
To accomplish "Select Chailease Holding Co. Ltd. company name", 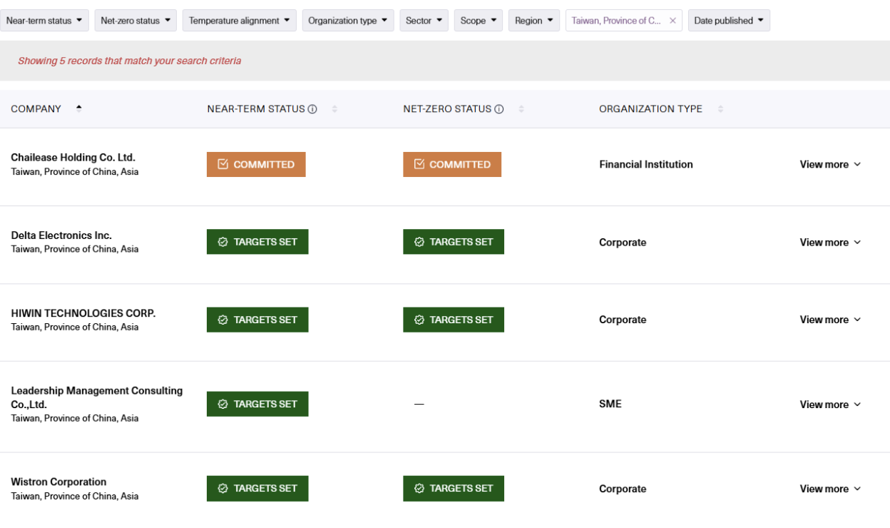I will pos(73,158).
